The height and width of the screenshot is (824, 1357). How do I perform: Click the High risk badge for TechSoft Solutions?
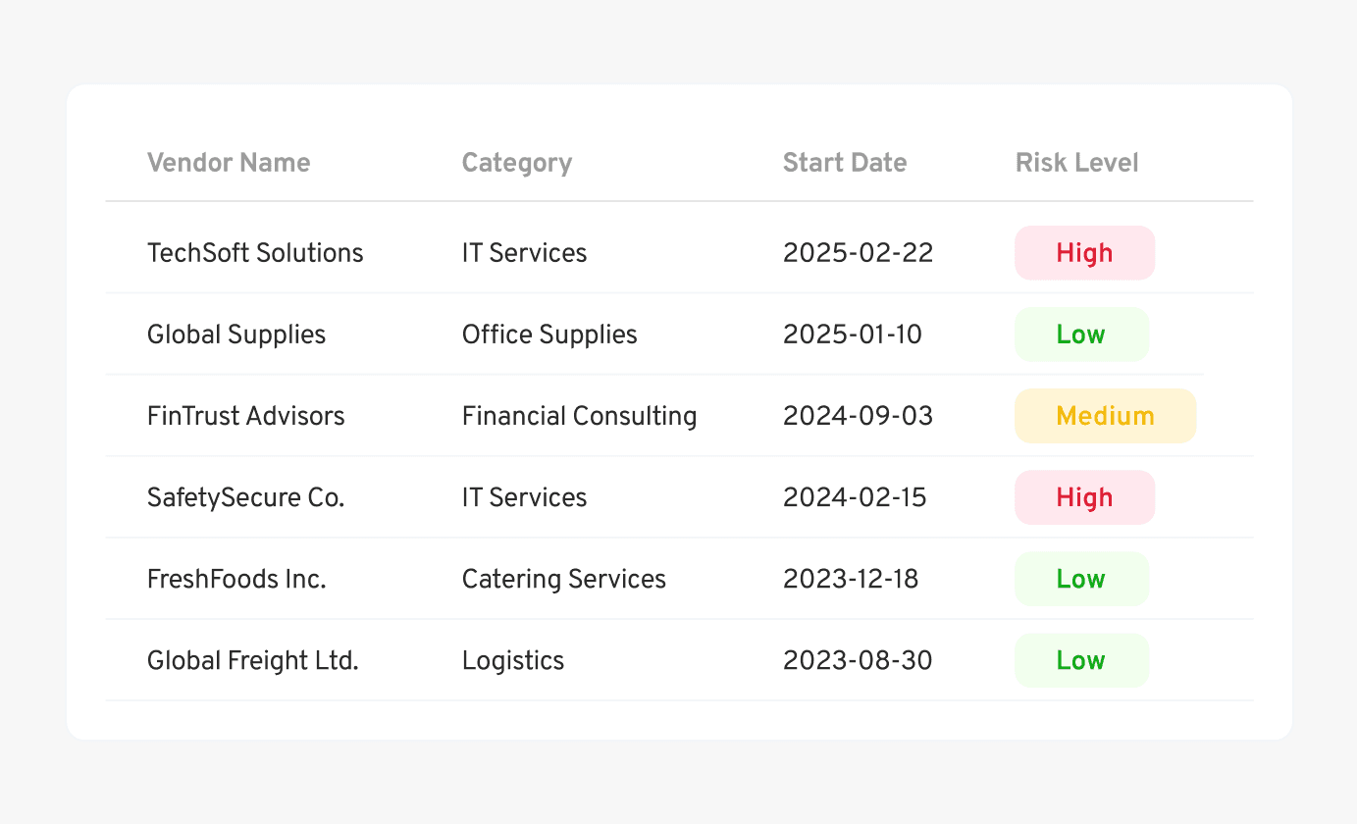point(1084,252)
